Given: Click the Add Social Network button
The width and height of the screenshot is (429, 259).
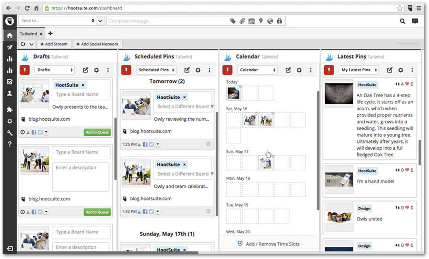Looking at the screenshot, I should [97, 44].
